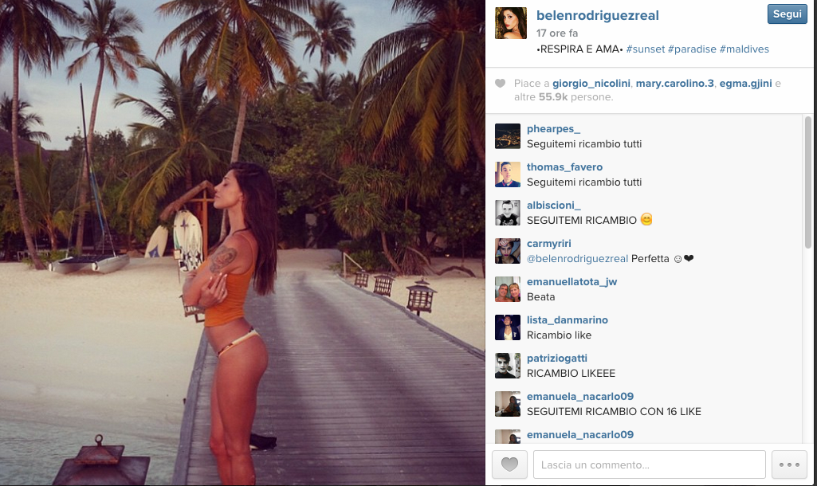
Task: View giorgio_nicolini's profile from likes
Action: tap(591, 84)
